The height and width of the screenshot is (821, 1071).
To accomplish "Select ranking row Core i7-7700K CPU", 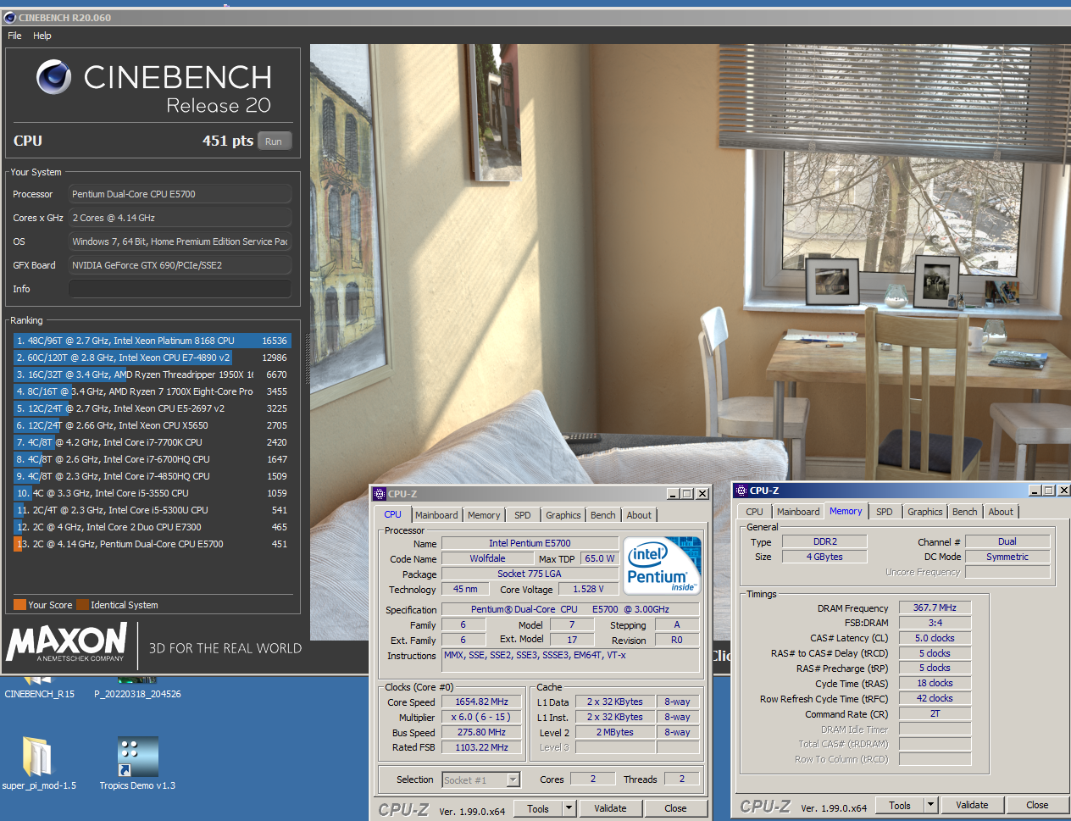I will (x=152, y=442).
